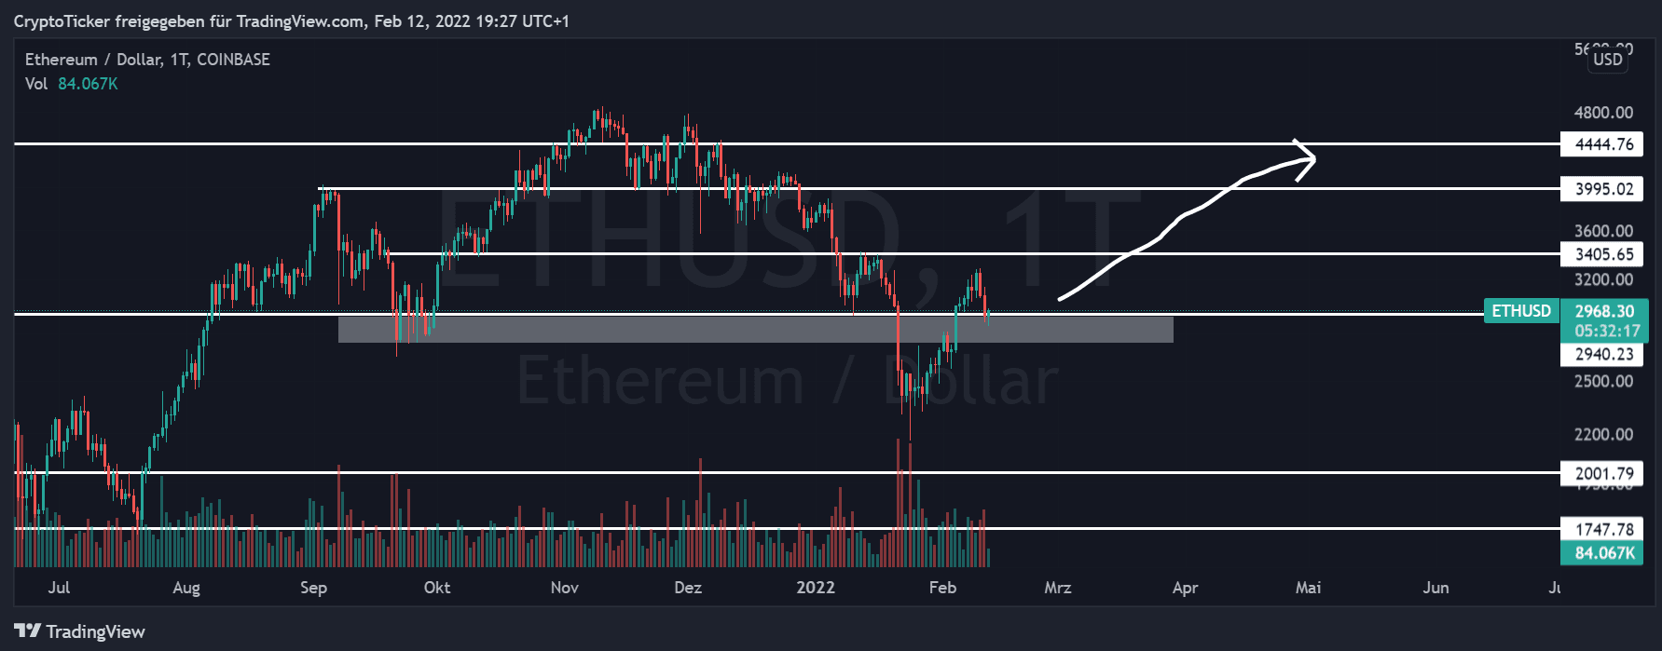Image resolution: width=1662 pixels, height=651 pixels.
Task: Click the Mrz label on the time axis
Action: (x=1058, y=588)
